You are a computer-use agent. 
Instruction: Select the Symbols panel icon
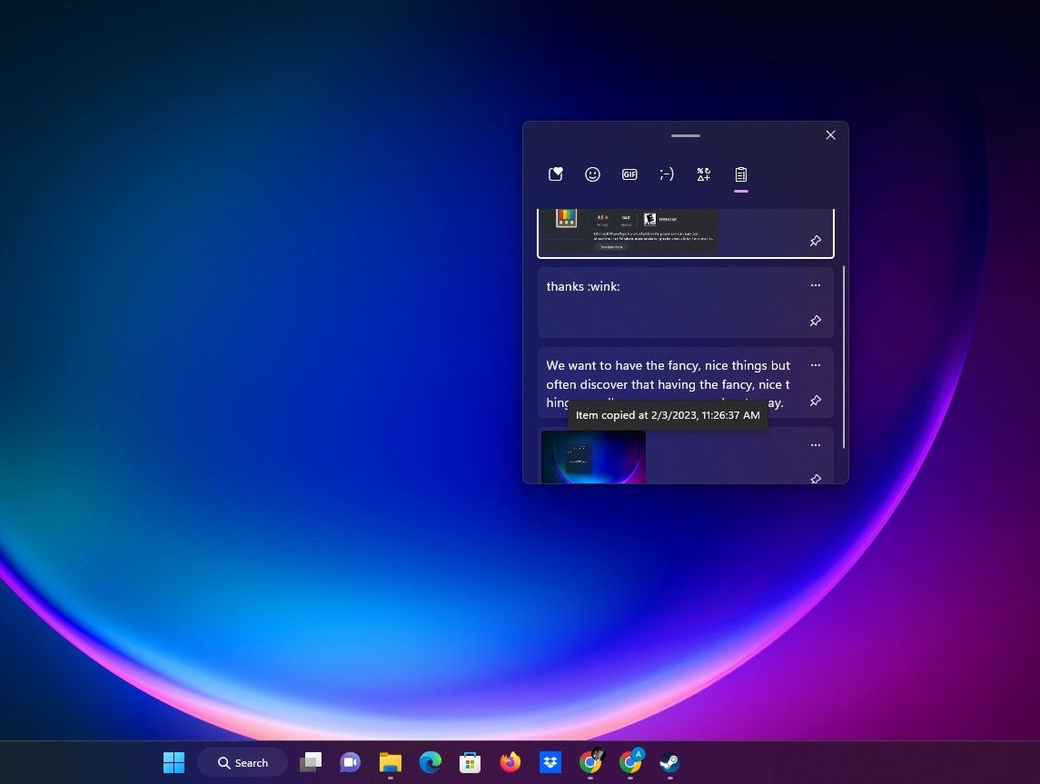pyautogui.click(x=703, y=174)
